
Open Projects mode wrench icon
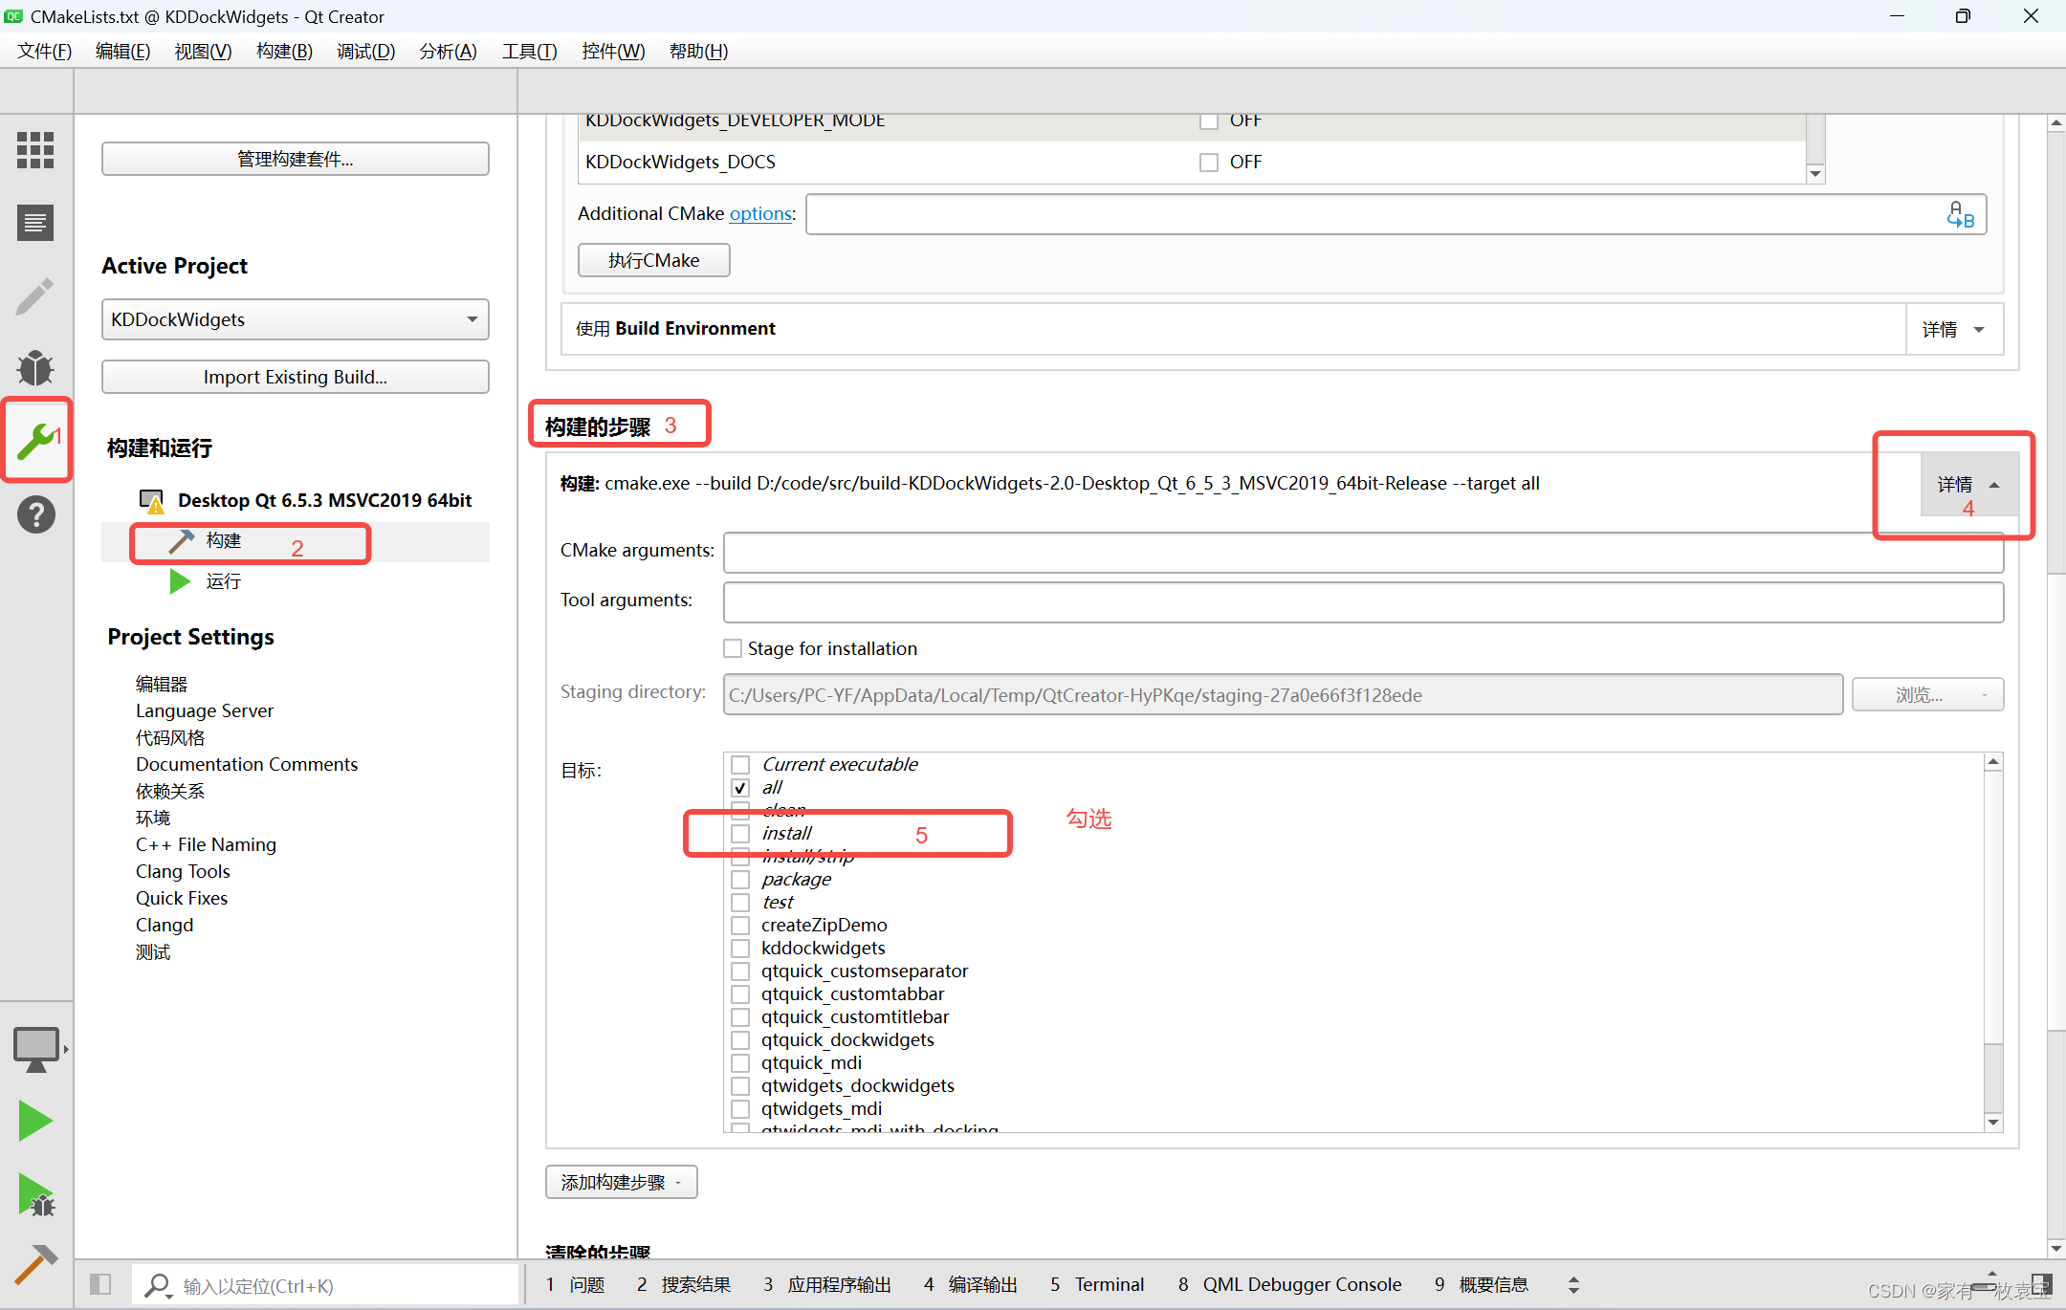tap(35, 441)
